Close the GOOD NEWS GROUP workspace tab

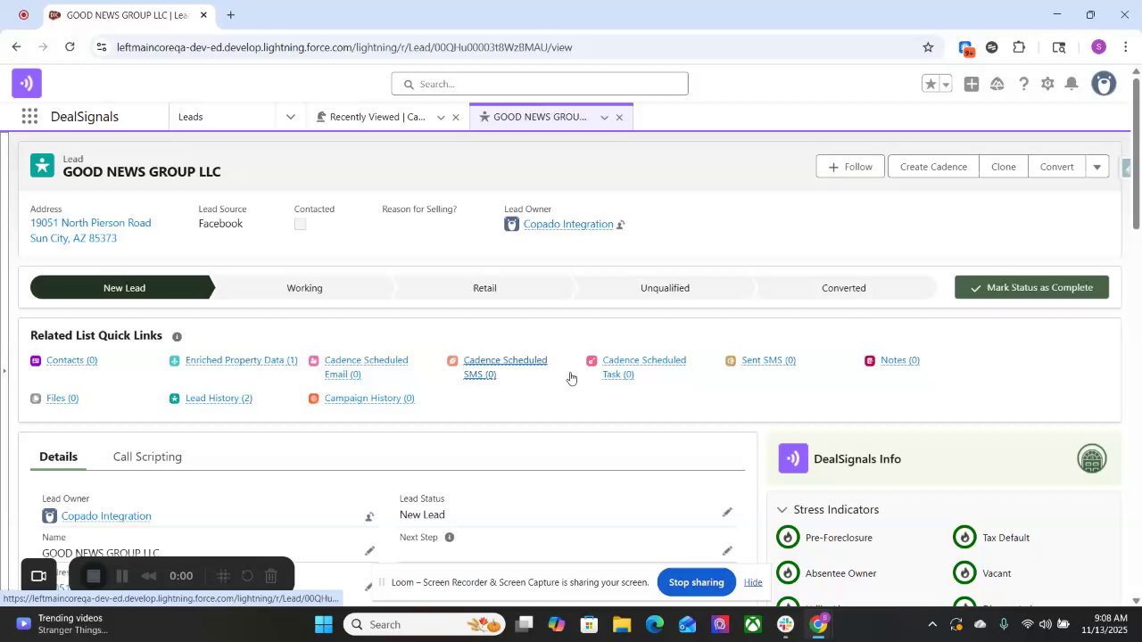[619, 118]
